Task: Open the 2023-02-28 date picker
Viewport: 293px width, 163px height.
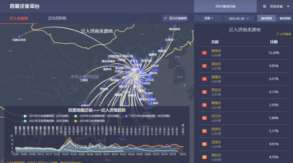Action: pos(239,18)
